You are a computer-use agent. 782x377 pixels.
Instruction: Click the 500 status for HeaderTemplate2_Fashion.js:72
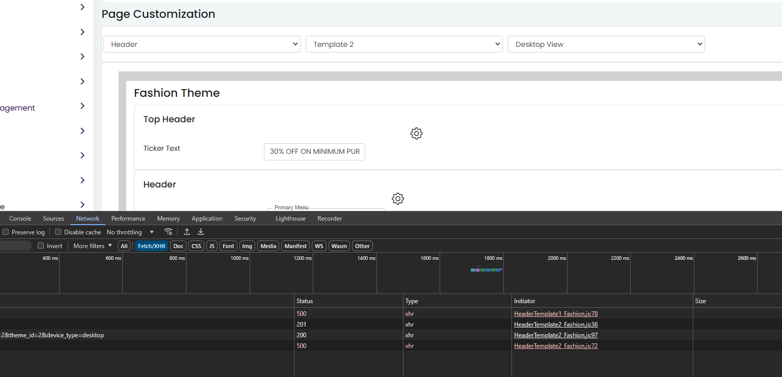point(302,346)
